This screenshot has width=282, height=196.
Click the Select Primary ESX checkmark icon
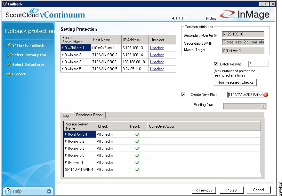tap(8, 55)
